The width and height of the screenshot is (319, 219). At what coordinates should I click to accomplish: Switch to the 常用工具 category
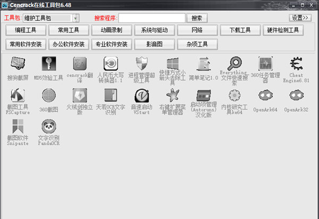pos(69,30)
